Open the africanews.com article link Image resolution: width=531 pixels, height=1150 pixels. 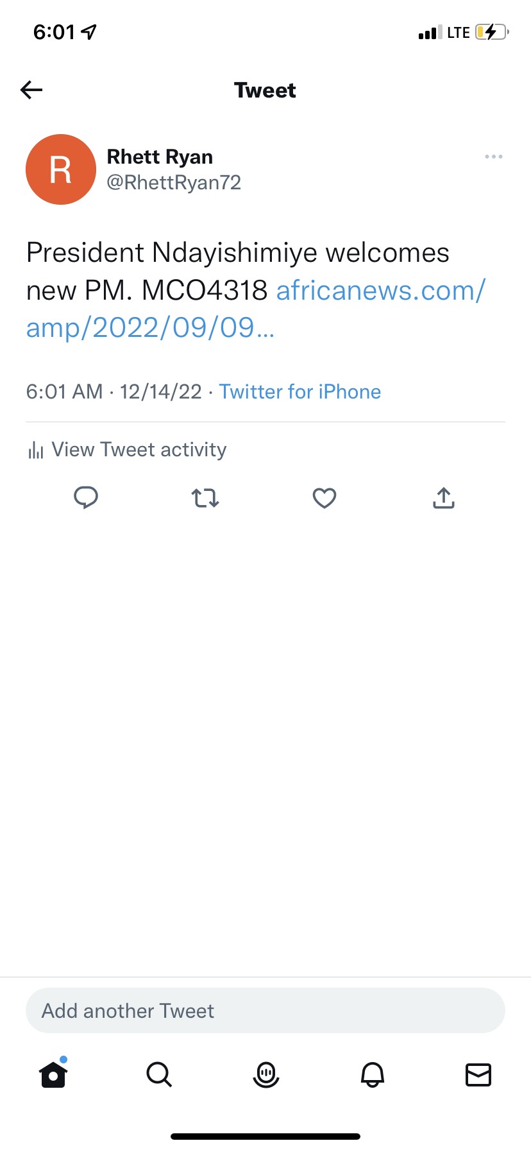tap(380, 291)
